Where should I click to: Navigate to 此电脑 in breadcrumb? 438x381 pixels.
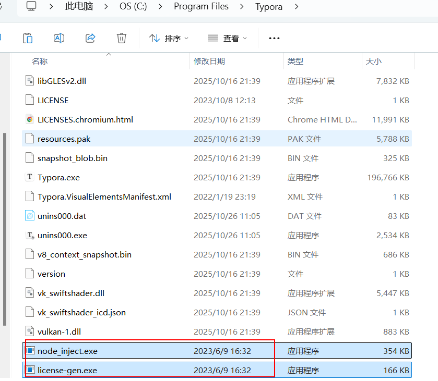click(x=79, y=6)
